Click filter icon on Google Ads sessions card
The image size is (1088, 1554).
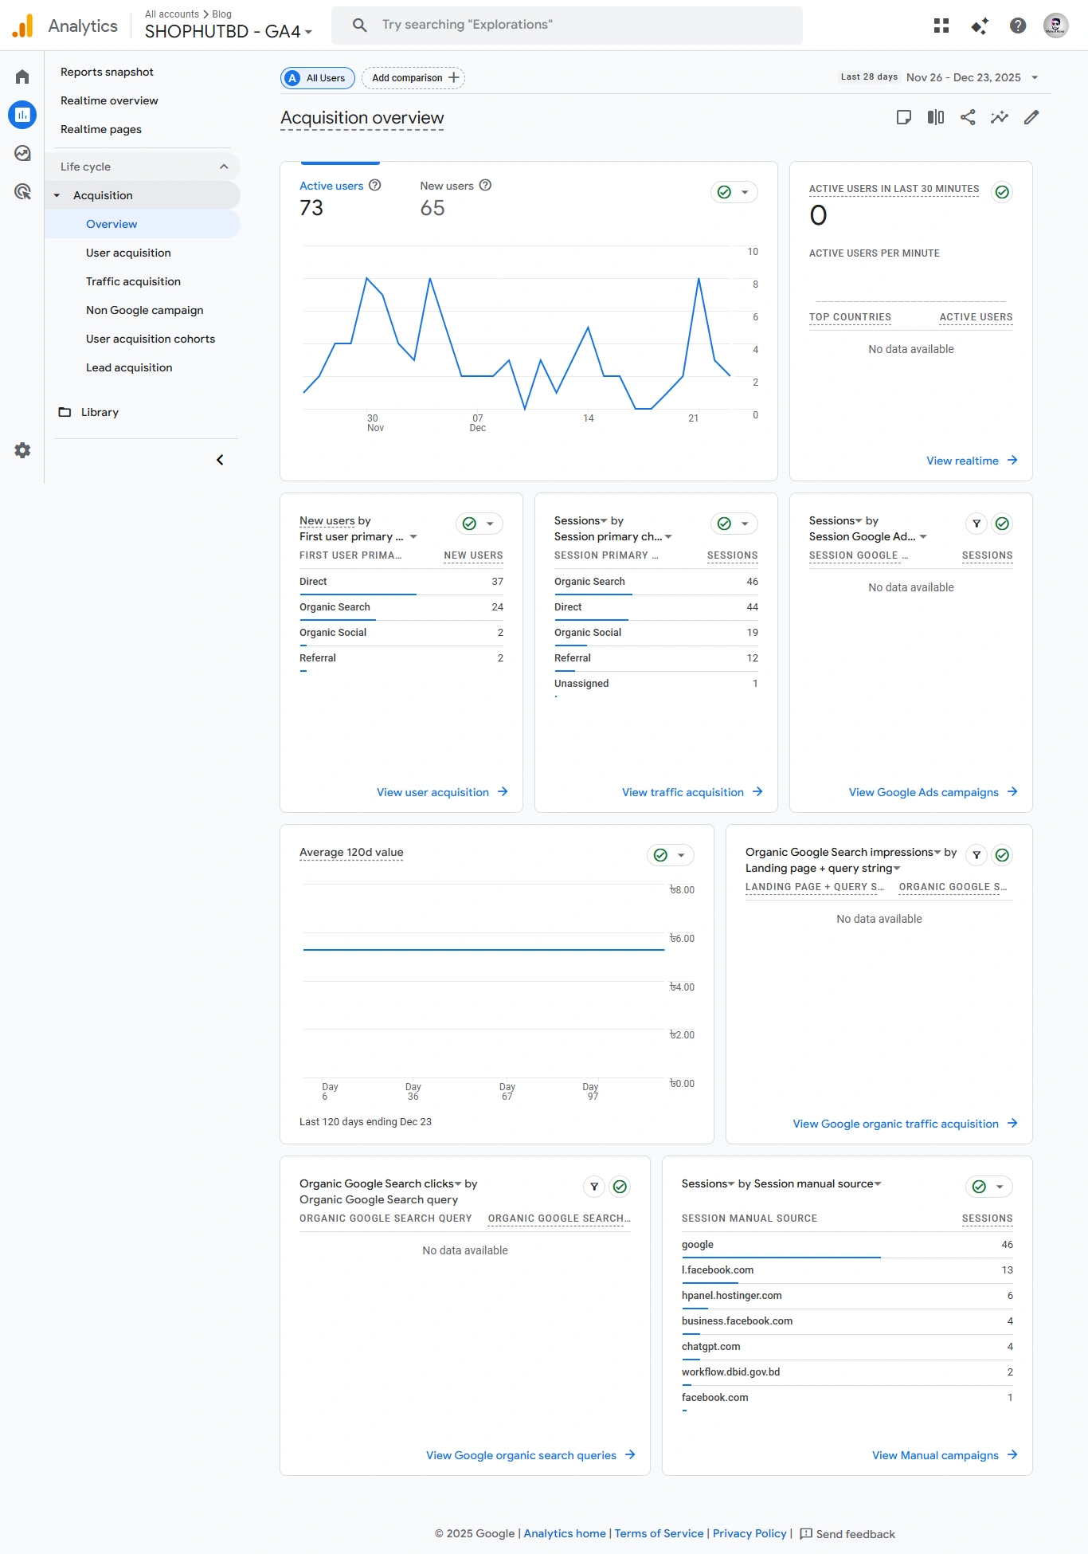(x=976, y=524)
